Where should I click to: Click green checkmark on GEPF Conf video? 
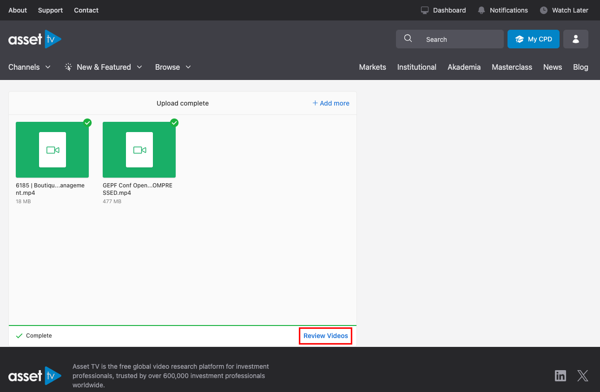[174, 123]
